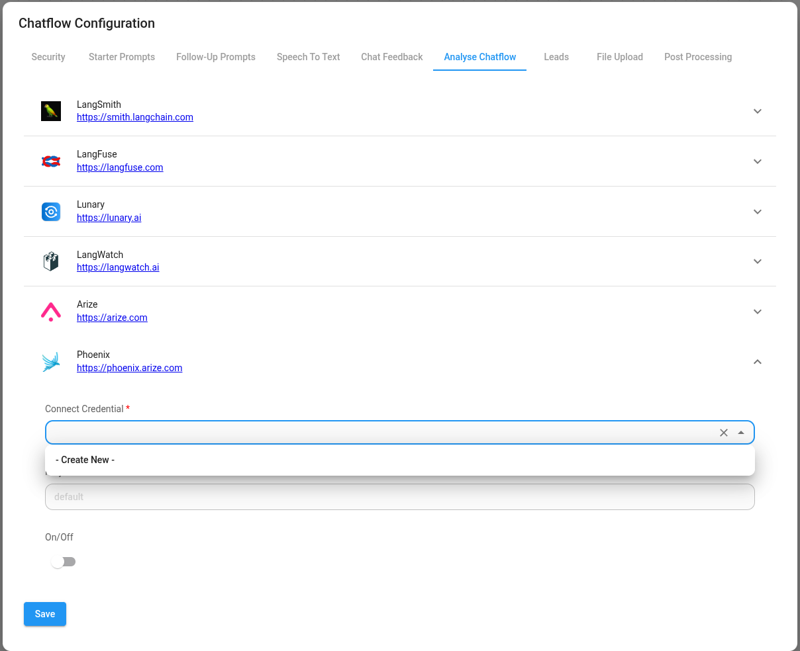Click the default project name input field
This screenshot has width=800, height=651.
[399, 496]
